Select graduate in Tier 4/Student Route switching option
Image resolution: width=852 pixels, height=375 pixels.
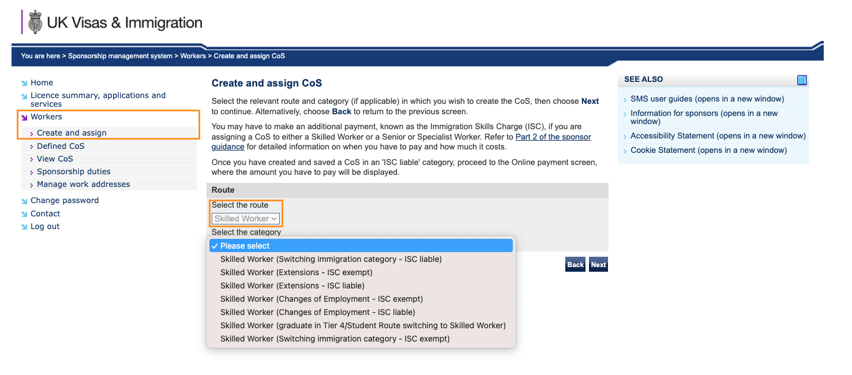tap(363, 325)
